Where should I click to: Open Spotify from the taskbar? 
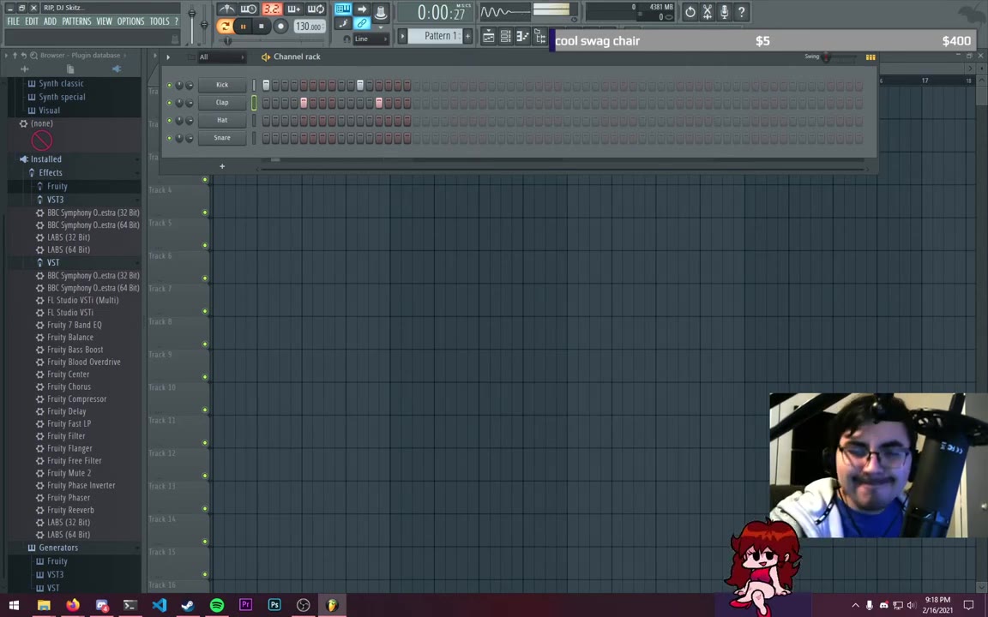pyautogui.click(x=217, y=605)
